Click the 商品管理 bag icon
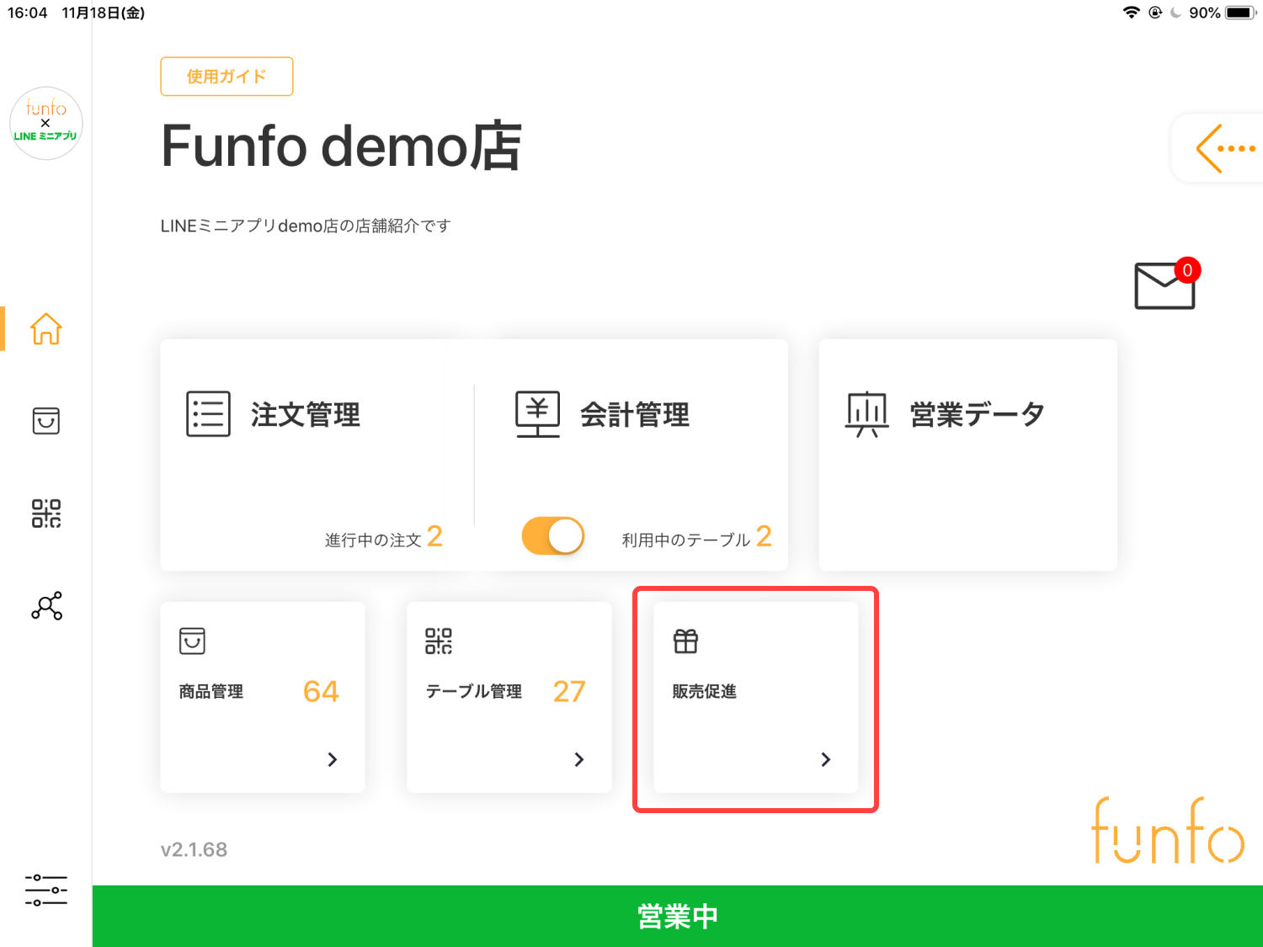The width and height of the screenshot is (1263, 947). [192, 641]
